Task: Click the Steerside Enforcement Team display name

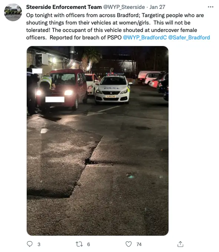Action: 64,7
